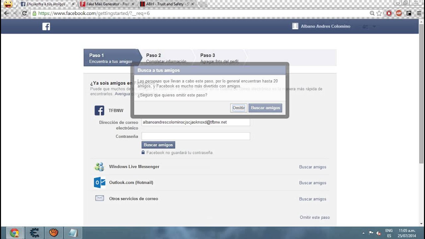Screen dimensions: 425x239
Task: Click the Facebook icon next to TFBNW
Action: [x=99, y=111]
